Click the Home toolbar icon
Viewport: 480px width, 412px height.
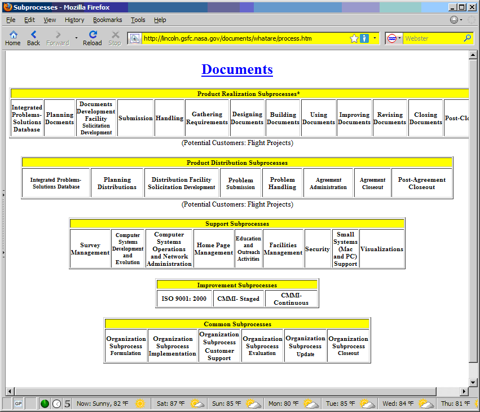point(13,38)
